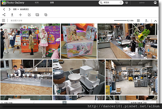Click the edit pencil icon
The width and height of the screenshot is (162, 109).
(29, 15)
